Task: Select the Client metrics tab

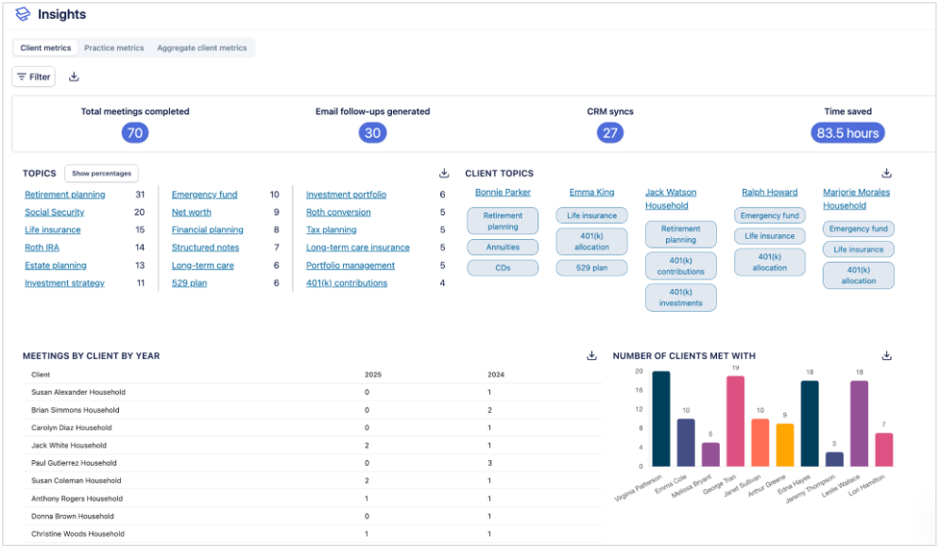Action: pyautogui.click(x=45, y=48)
